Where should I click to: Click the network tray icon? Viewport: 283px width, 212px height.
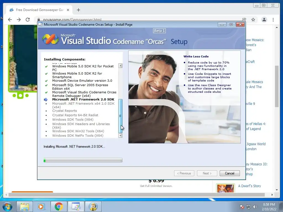click(248, 207)
